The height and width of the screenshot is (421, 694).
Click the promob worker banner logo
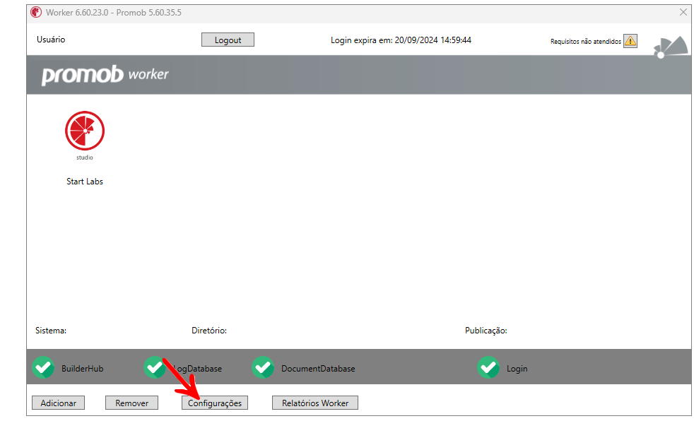(x=105, y=75)
